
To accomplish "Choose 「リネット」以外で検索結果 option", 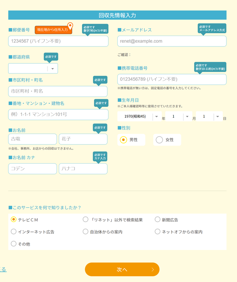I will click(x=85, y=219).
